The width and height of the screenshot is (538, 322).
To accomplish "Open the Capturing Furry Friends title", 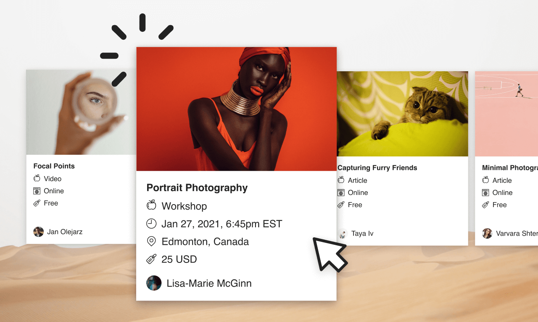I will (377, 168).
